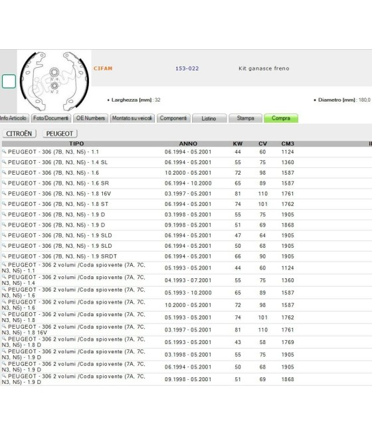Open the brake shoe kit product thumbnail

click(54, 81)
